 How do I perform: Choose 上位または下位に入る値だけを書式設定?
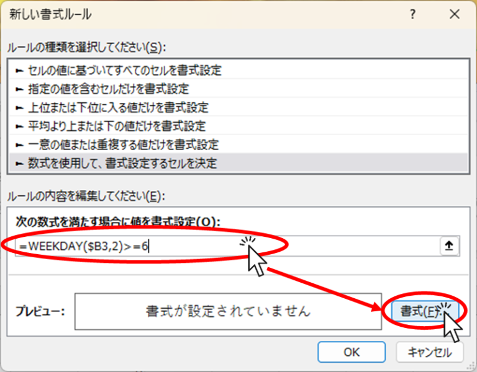point(238,107)
